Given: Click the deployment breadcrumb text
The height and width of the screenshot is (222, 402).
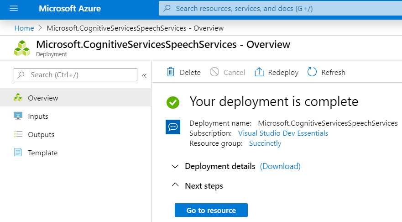Looking at the screenshot, I should tap(135, 28).
